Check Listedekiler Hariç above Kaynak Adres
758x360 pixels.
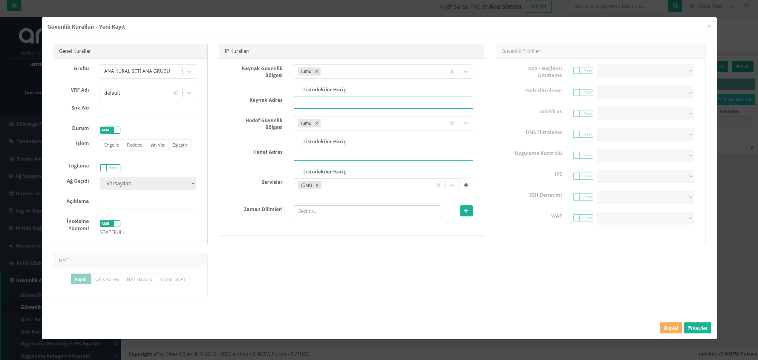(298, 90)
